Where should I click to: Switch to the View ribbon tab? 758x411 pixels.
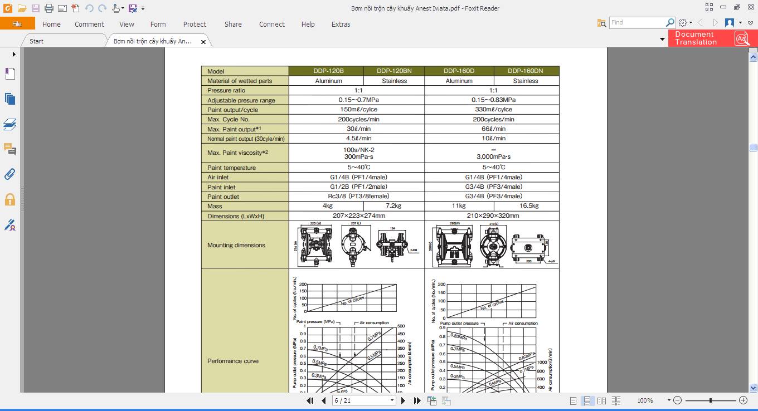pyautogui.click(x=127, y=25)
